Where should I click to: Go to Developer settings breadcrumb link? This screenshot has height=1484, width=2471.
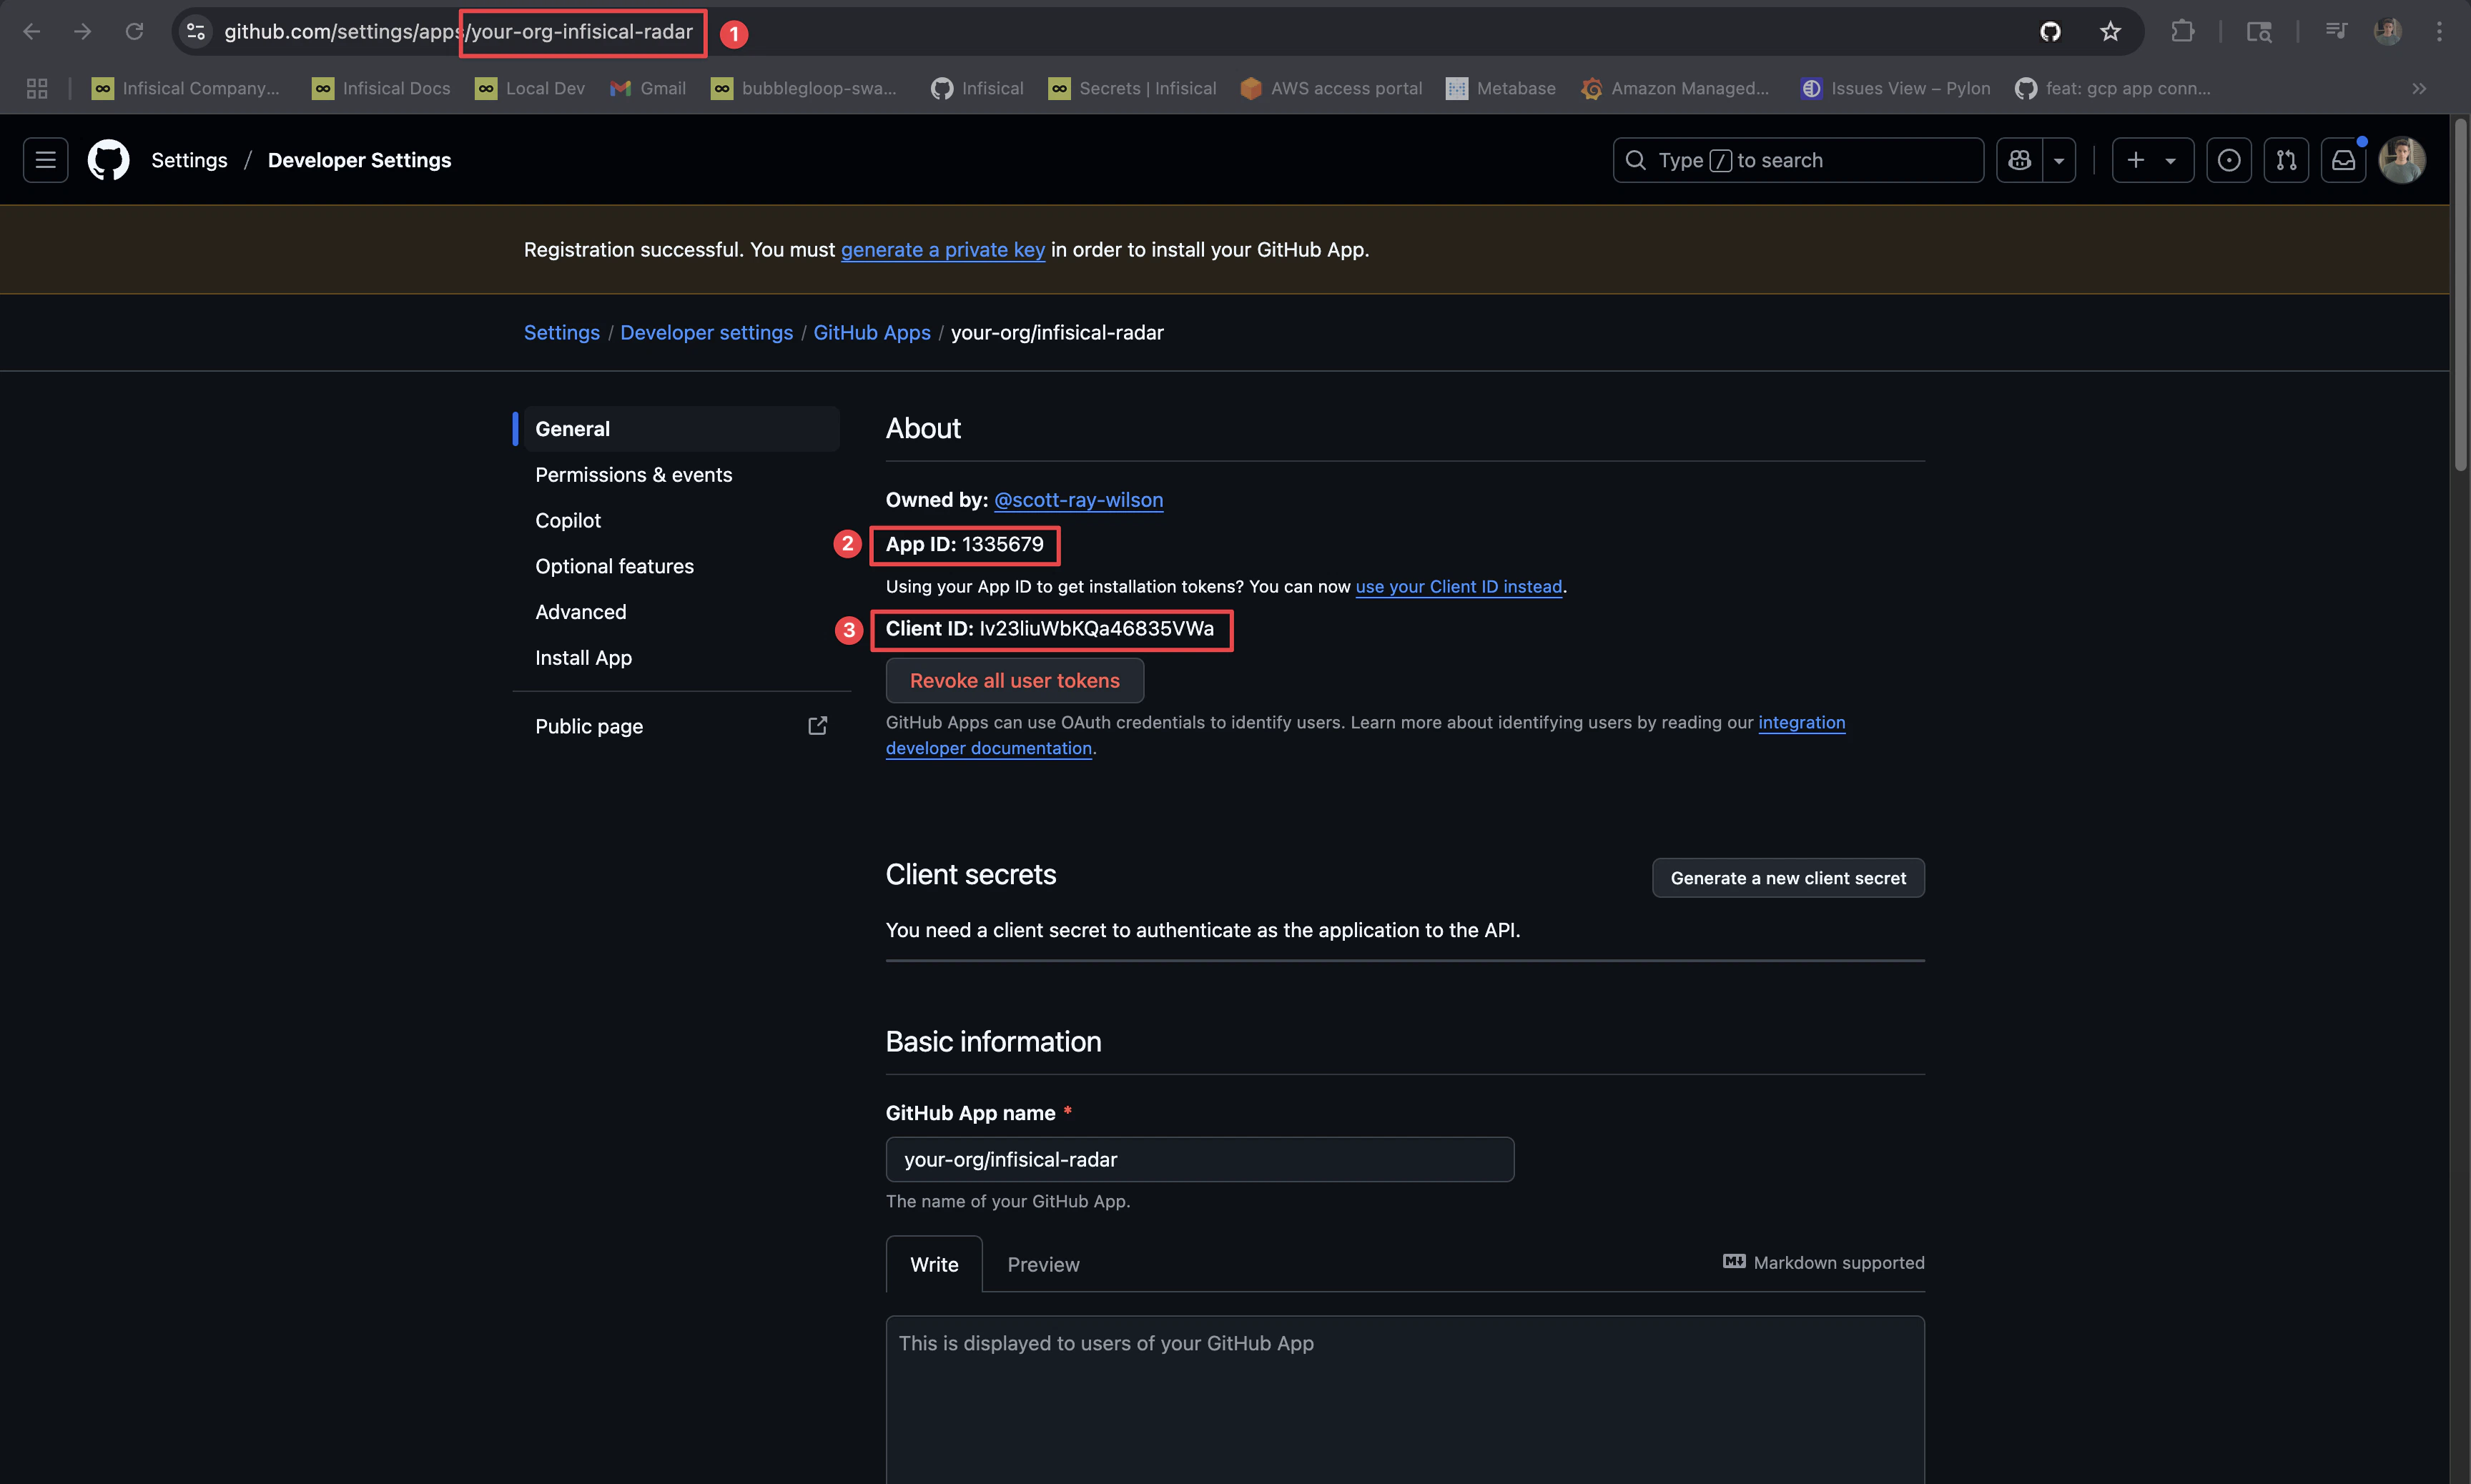[706, 333]
